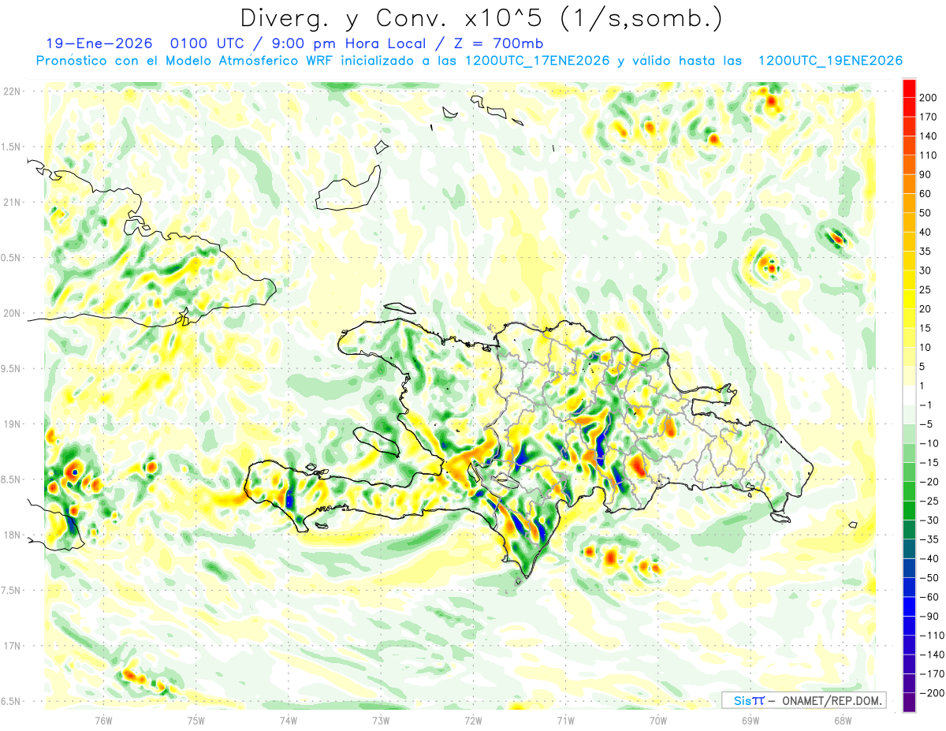
Task: Click the '68W' longitude label
Action: (x=843, y=719)
